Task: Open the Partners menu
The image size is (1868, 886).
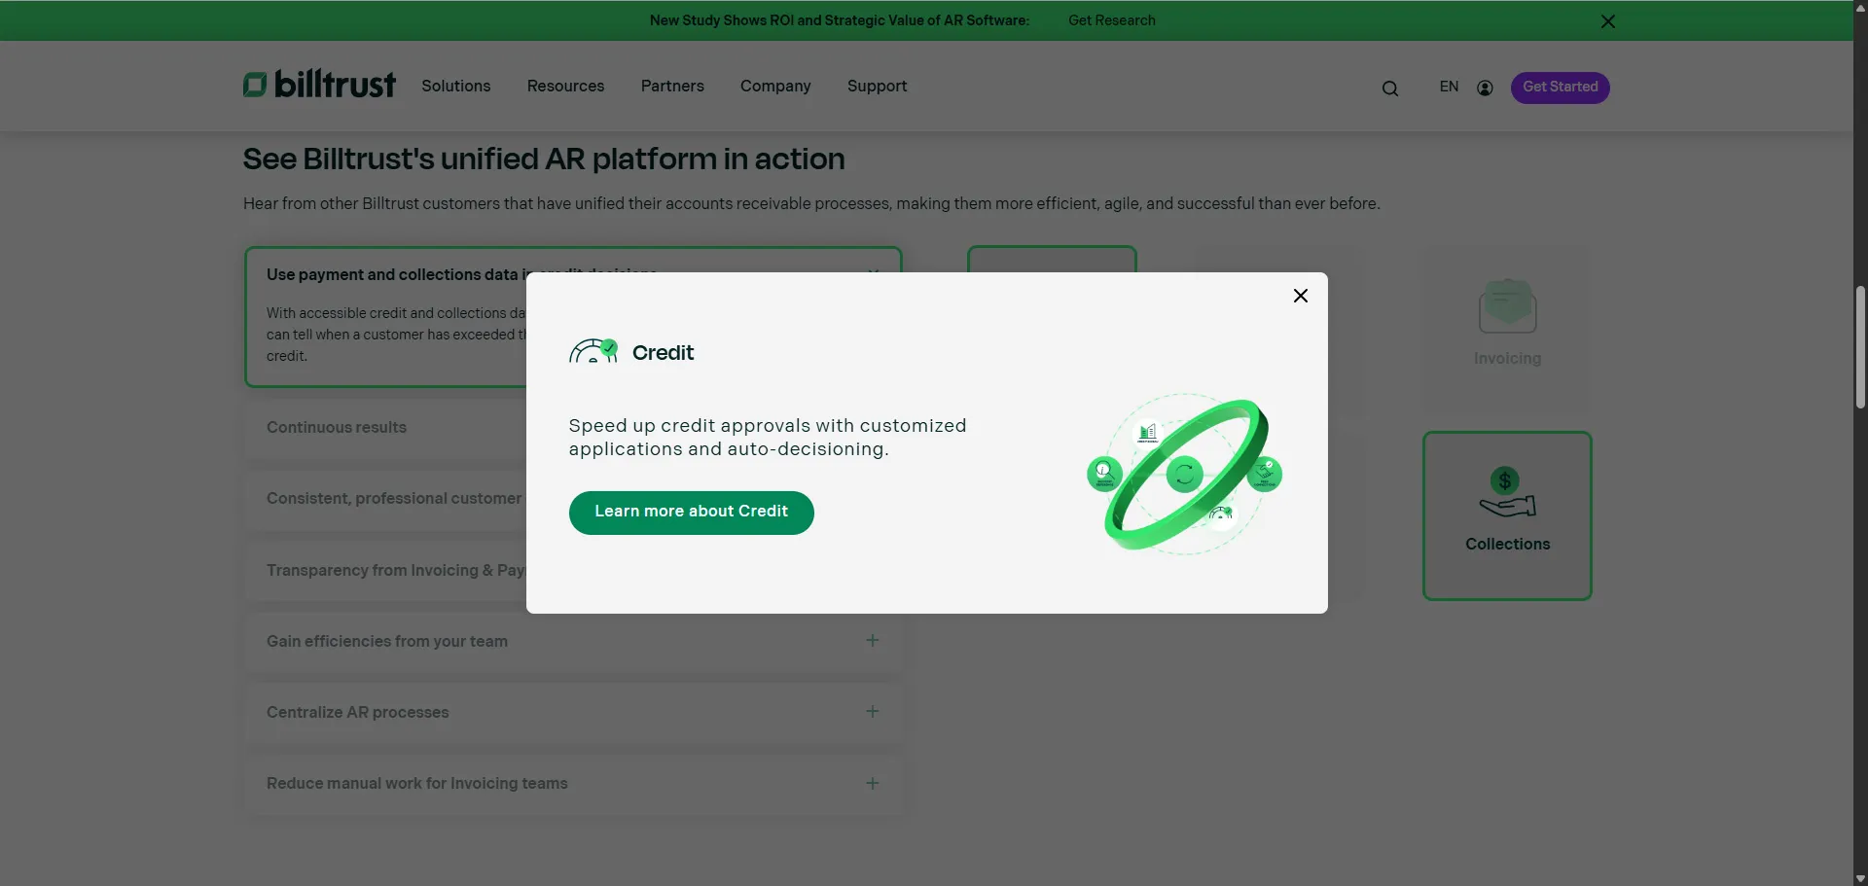Action: [x=672, y=86]
